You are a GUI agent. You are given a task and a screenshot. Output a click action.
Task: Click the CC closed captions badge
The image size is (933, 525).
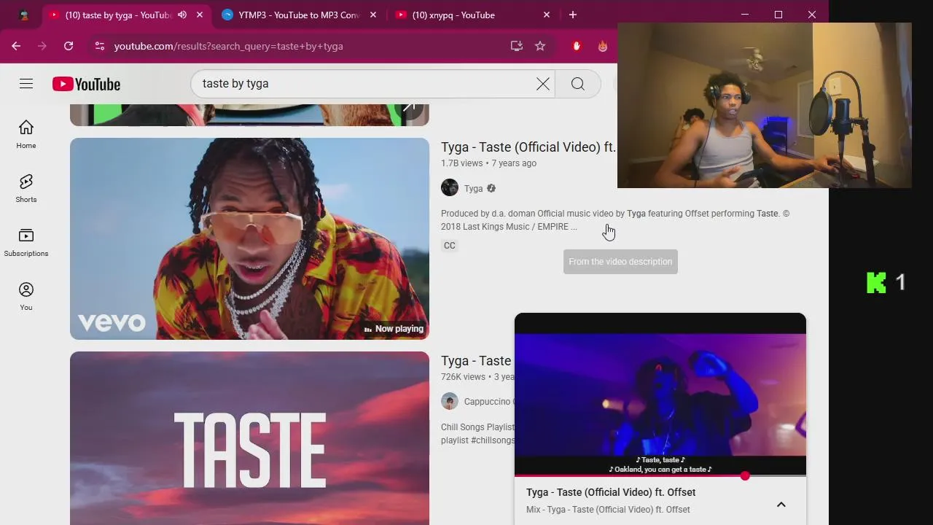[x=450, y=246]
